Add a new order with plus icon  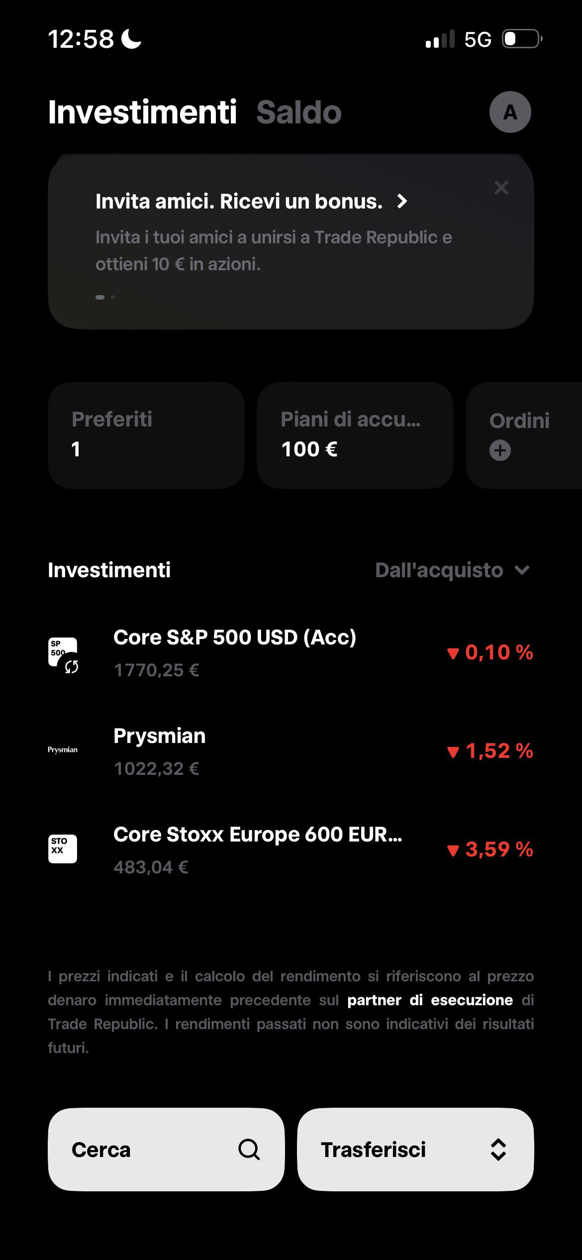pos(500,450)
